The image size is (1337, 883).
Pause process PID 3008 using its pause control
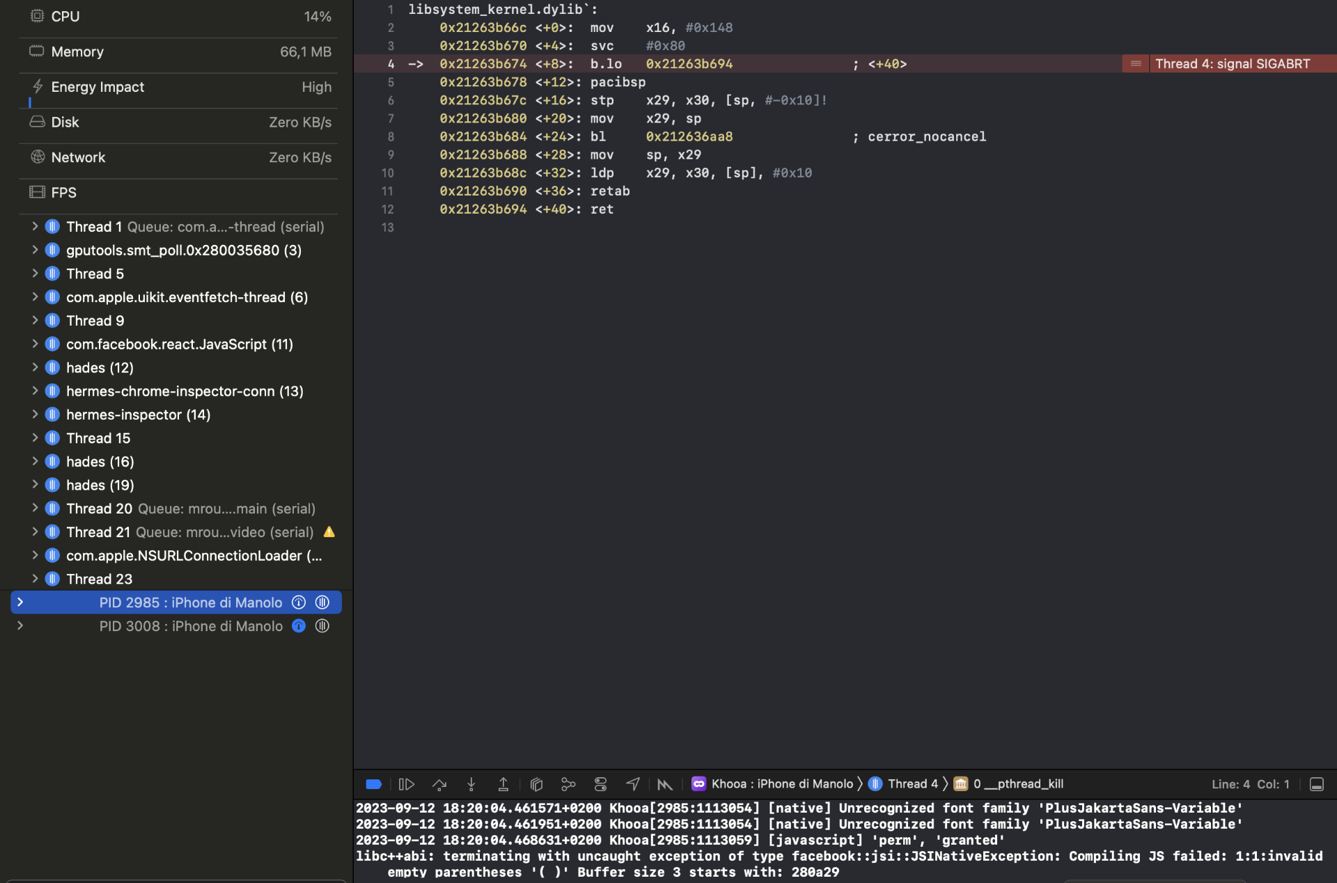tap(322, 626)
